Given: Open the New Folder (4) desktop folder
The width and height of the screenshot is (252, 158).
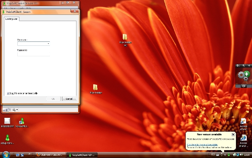Looking at the screenshot, I should [125, 37].
